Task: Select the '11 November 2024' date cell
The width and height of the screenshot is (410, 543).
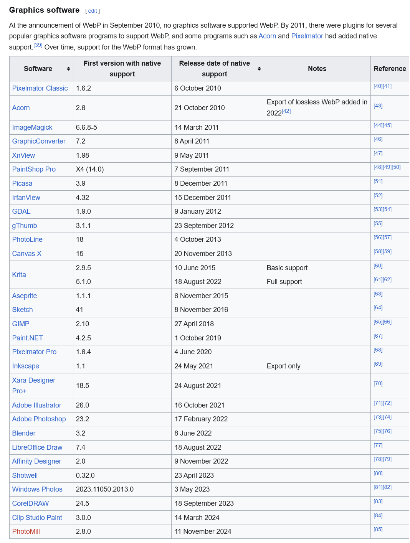Action: pyautogui.click(x=218, y=531)
